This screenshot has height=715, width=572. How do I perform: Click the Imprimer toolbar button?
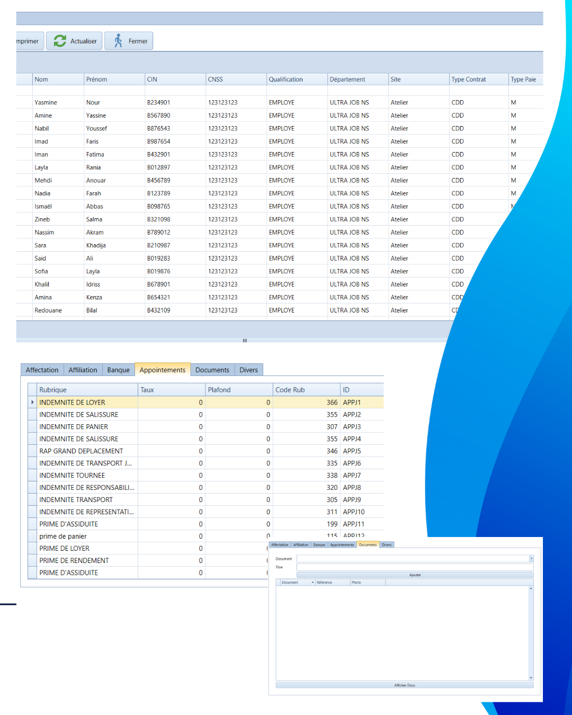pyautogui.click(x=29, y=41)
